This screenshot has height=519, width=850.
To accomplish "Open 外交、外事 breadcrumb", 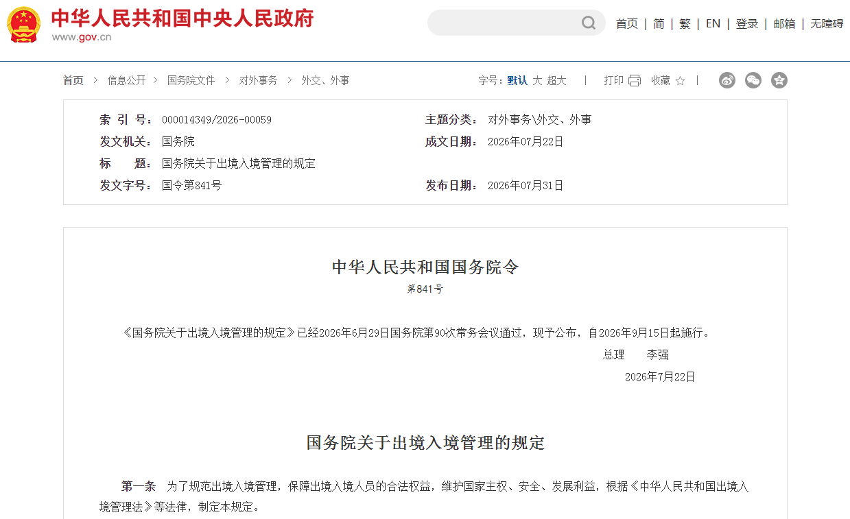I will pyautogui.click(x=325, y=80).
